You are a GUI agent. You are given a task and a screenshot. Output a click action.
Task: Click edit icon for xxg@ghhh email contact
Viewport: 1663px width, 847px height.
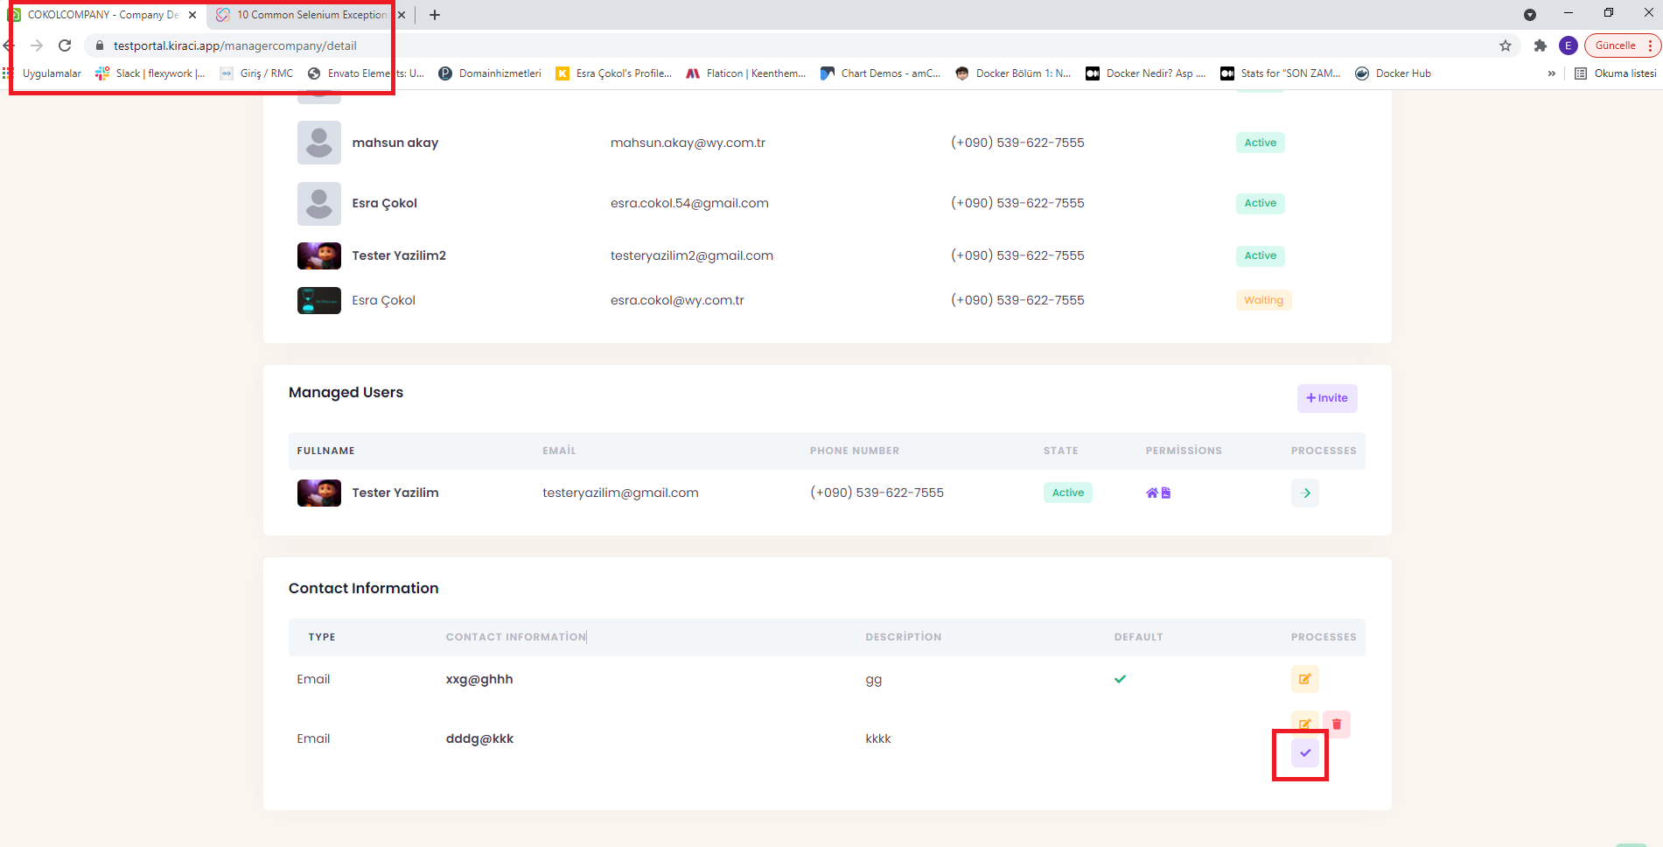click(1304, 679)
